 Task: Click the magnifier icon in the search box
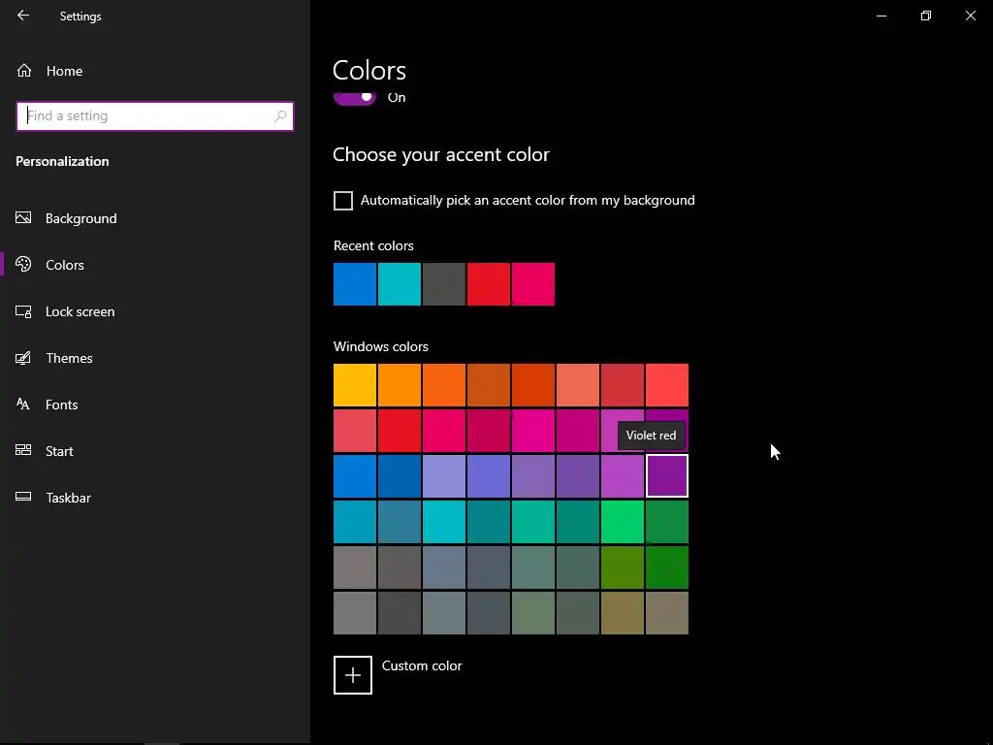[x=280, y=116]
